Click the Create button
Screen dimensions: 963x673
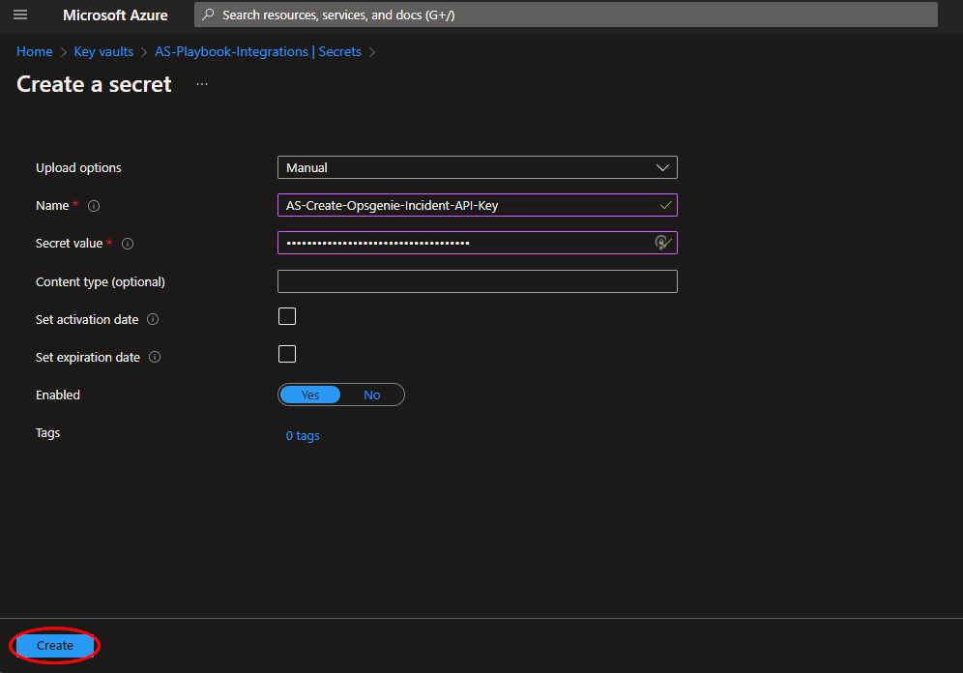coord(55,645)
